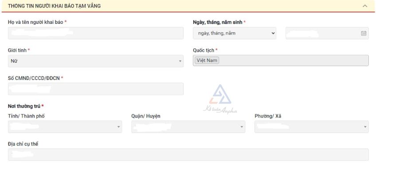
Task: Click the date of birth input field
Action: [327, 33]
